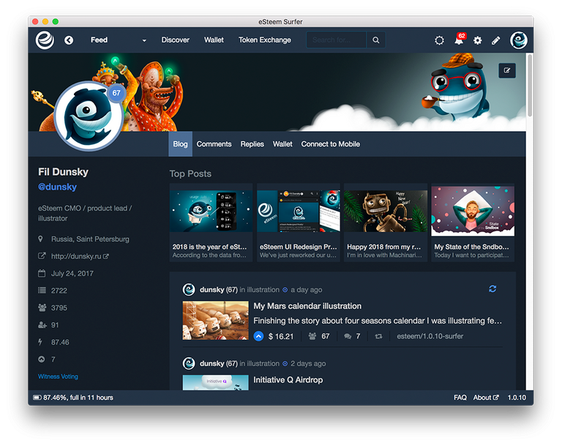562x446 pixels.
Task: Click the eSteem logo in the navbar
Action: pyautogui.click(x=45, y=40)
